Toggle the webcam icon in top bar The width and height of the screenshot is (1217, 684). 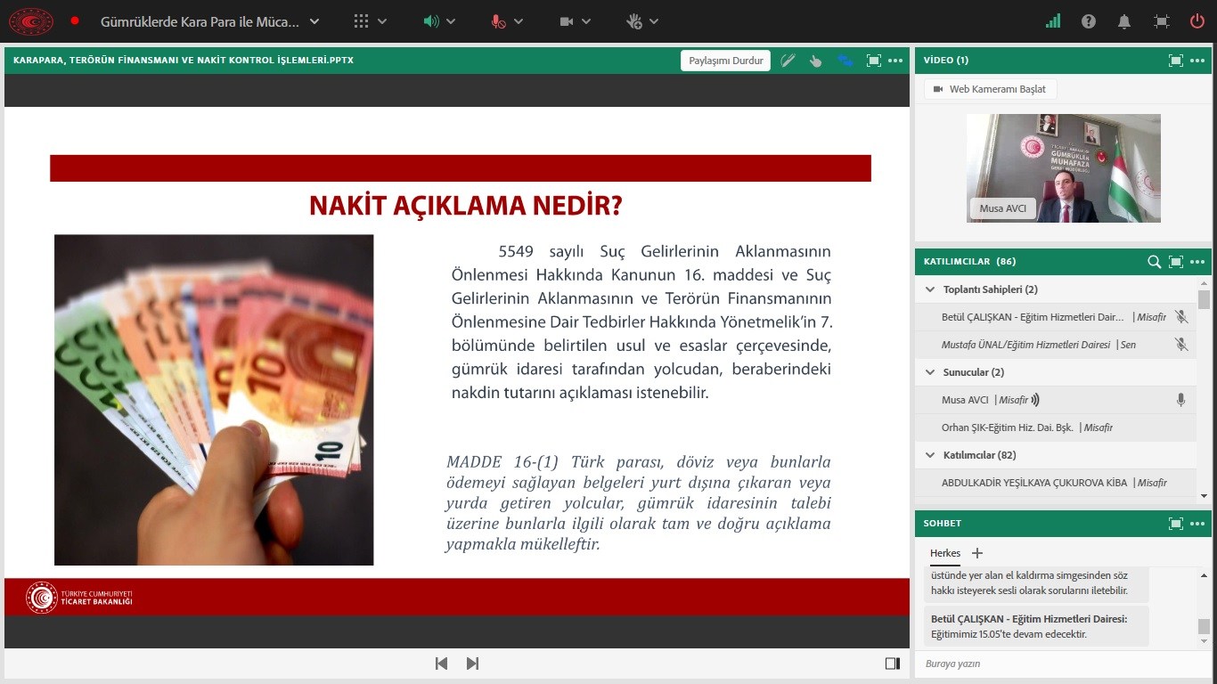pos(567,21)
